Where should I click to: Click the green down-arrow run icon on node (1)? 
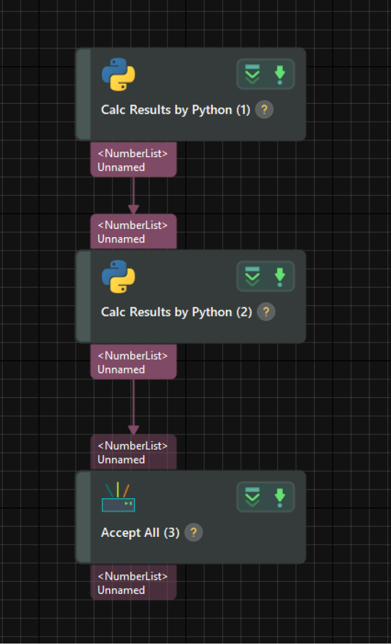point(280,74)
